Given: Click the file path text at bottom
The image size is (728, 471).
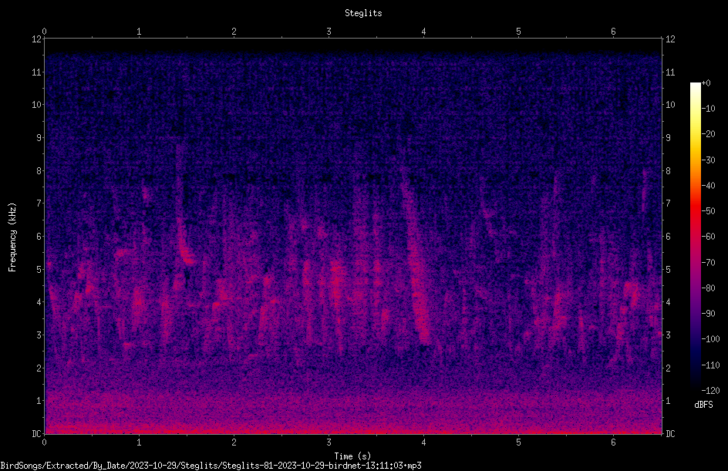Looking at the screenshot, I should (x=211, y=466).
